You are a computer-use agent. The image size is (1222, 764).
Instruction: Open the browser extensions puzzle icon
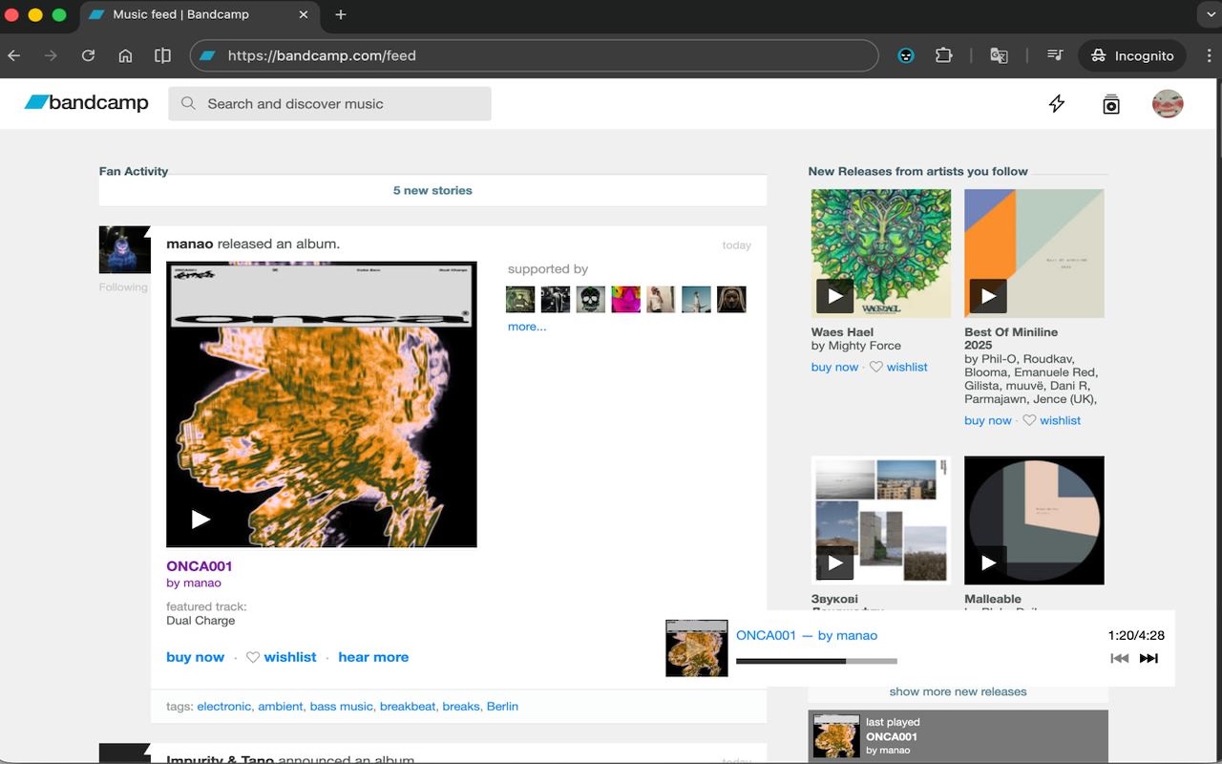(943, 55)
